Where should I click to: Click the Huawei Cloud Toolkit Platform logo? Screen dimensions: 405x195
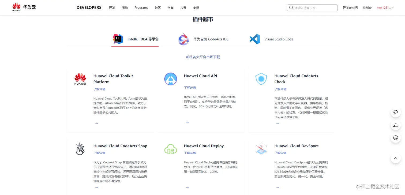[80, 79]
